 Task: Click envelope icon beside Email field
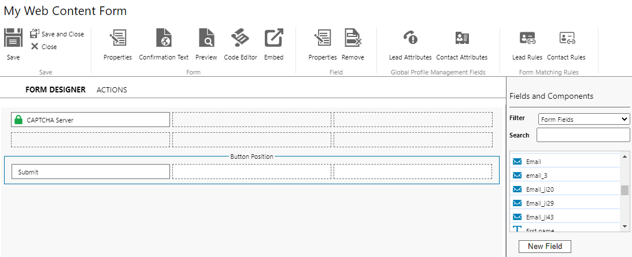coord(517,162)
